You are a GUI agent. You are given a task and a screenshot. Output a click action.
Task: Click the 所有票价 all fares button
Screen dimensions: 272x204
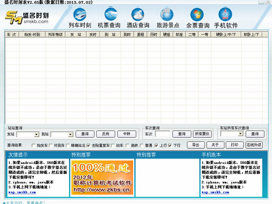tap(202, 134)
